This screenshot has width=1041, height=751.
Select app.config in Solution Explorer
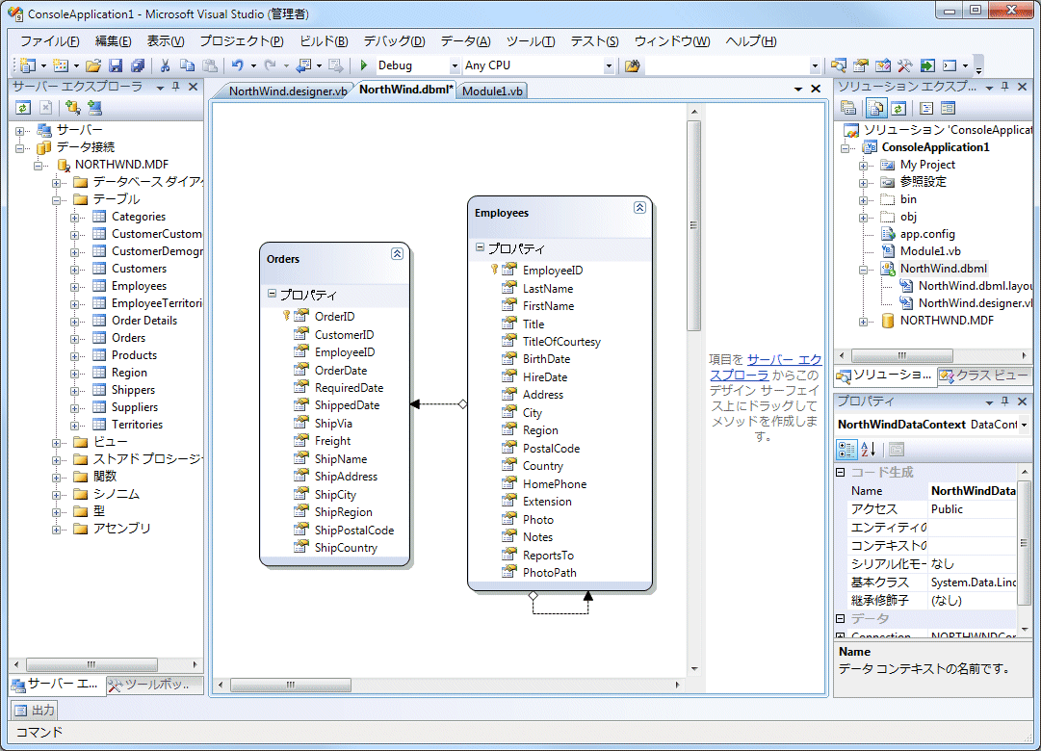point(926,234)
